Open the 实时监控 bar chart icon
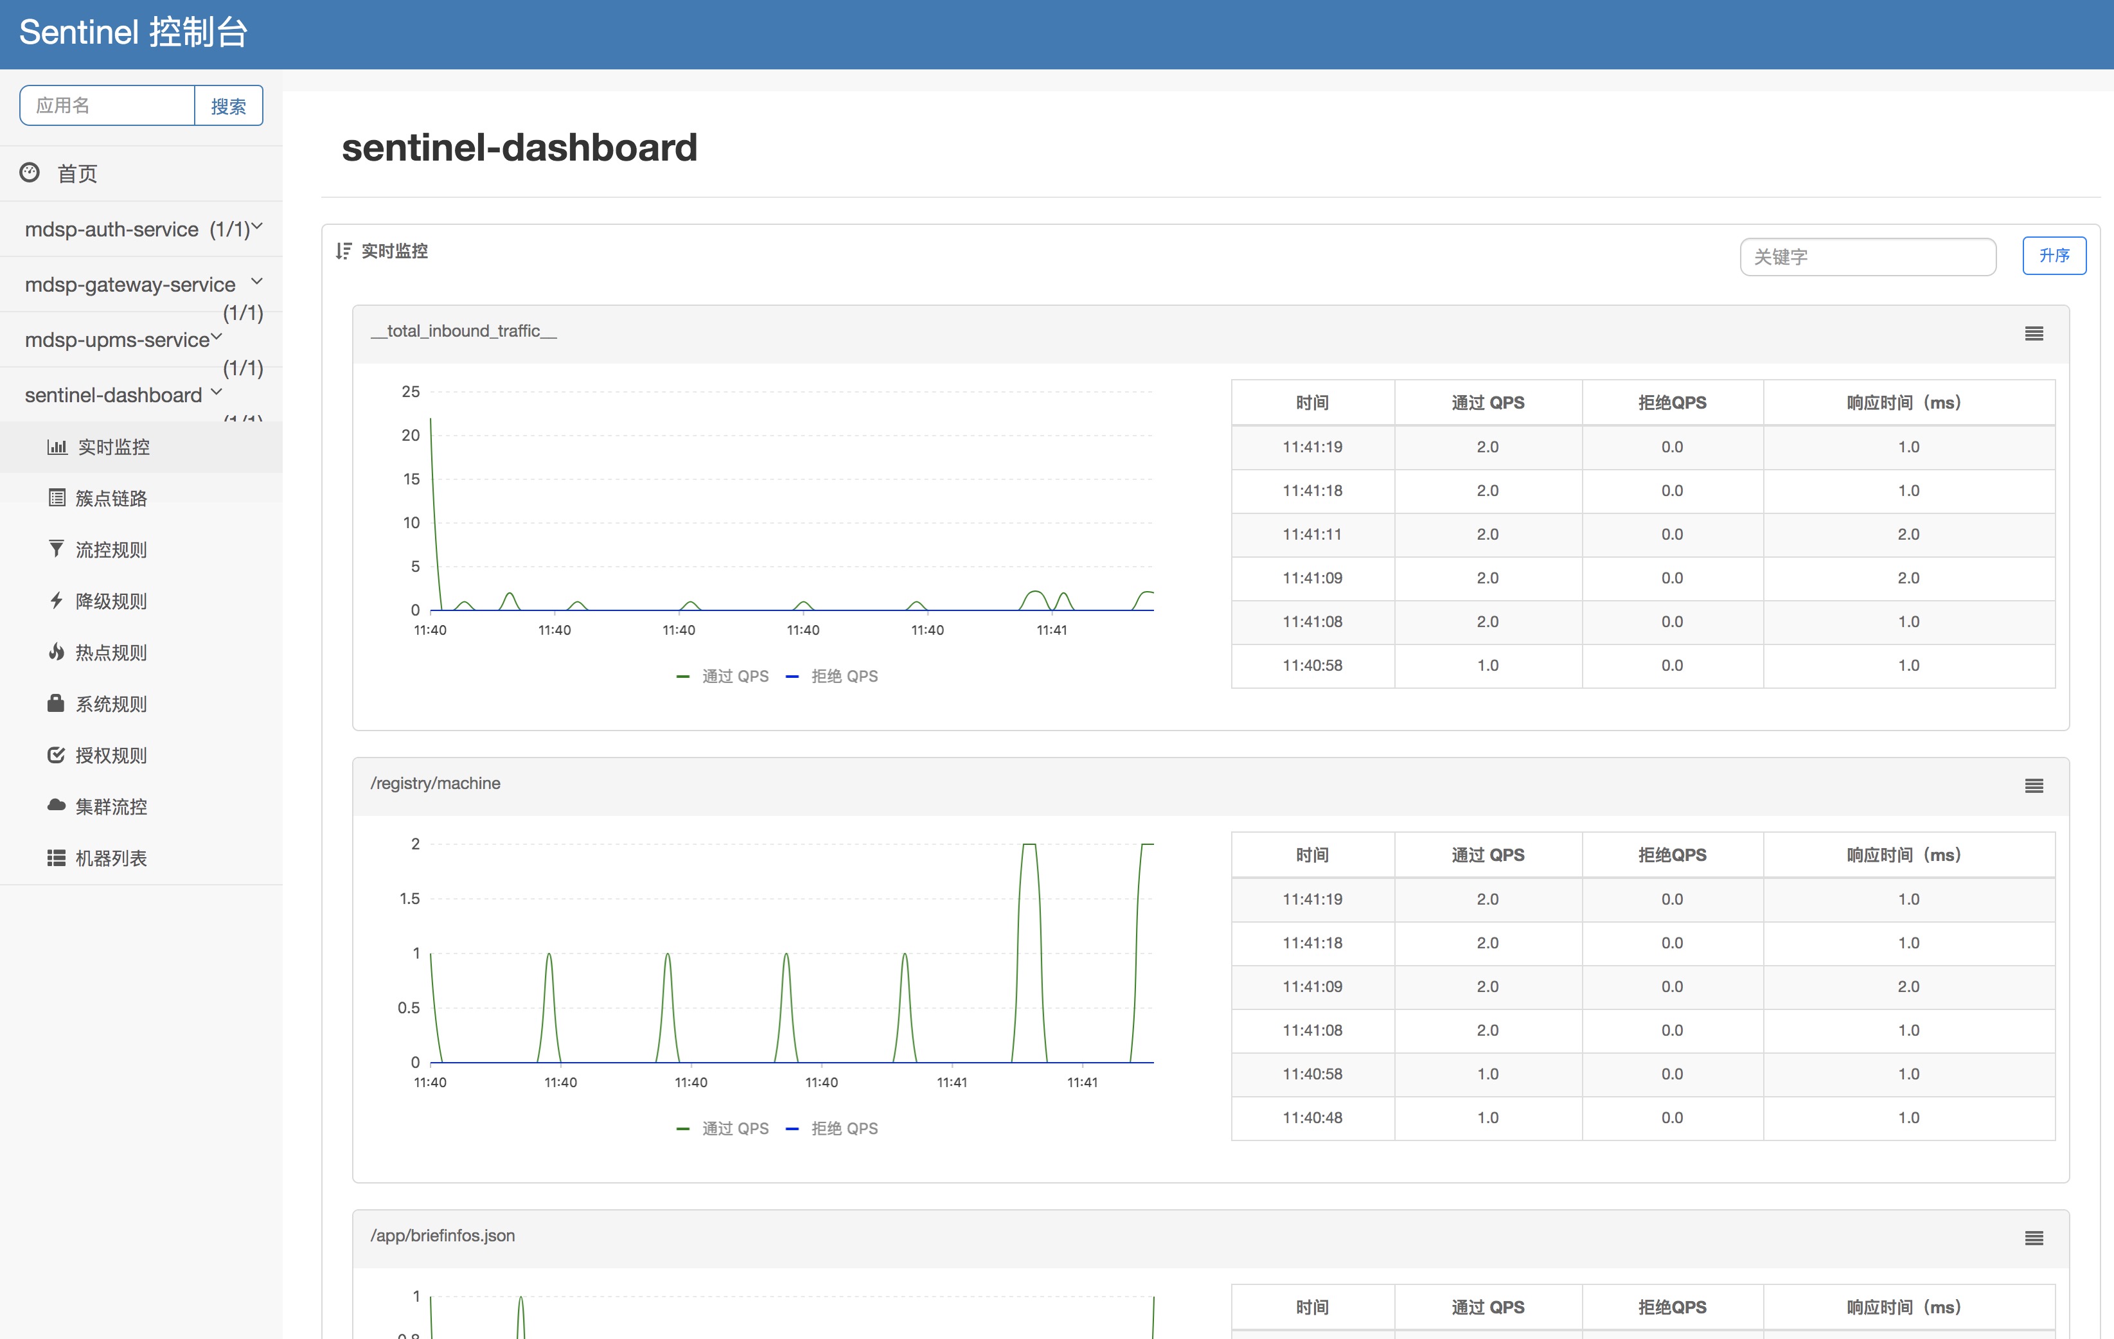This screenshot has height=1339, width=2114. [x=57, y=447]
